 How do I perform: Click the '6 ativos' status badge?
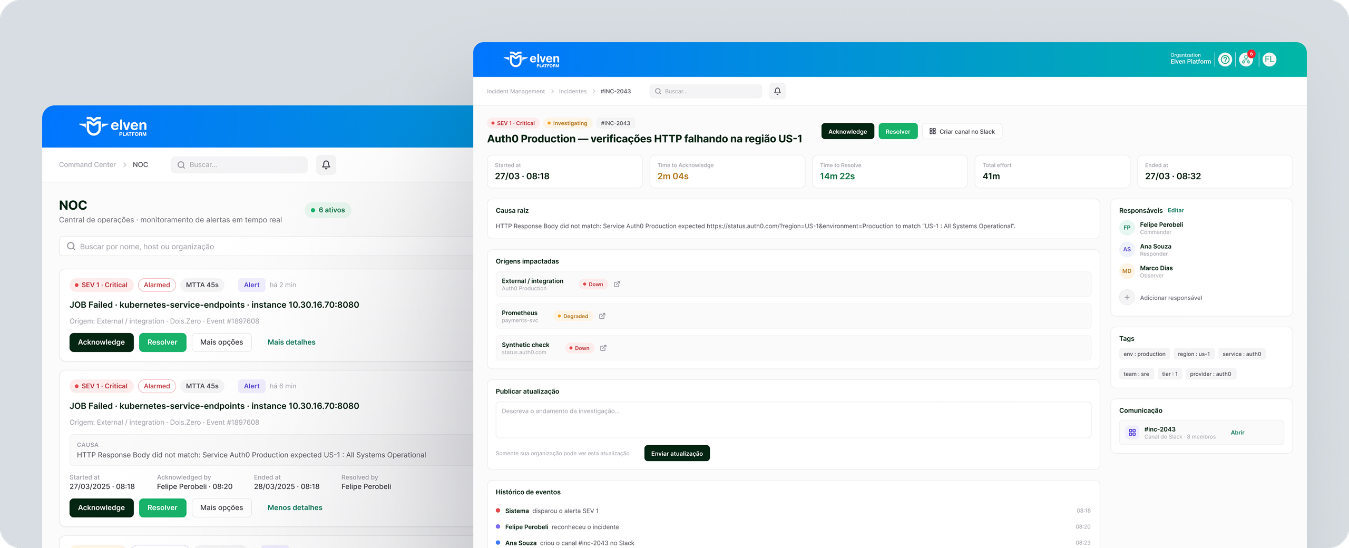[x=328, y=210]
